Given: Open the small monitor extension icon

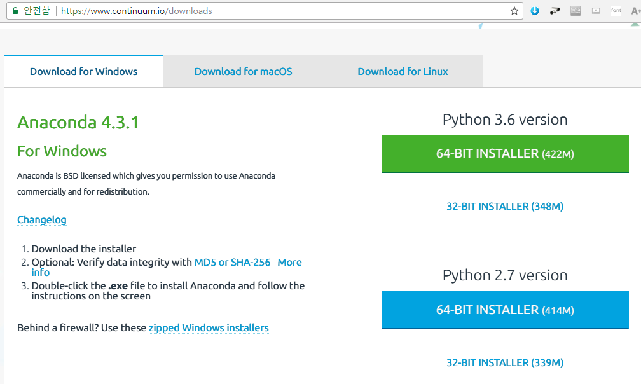Looking at the screenshot, I should 596,11.
